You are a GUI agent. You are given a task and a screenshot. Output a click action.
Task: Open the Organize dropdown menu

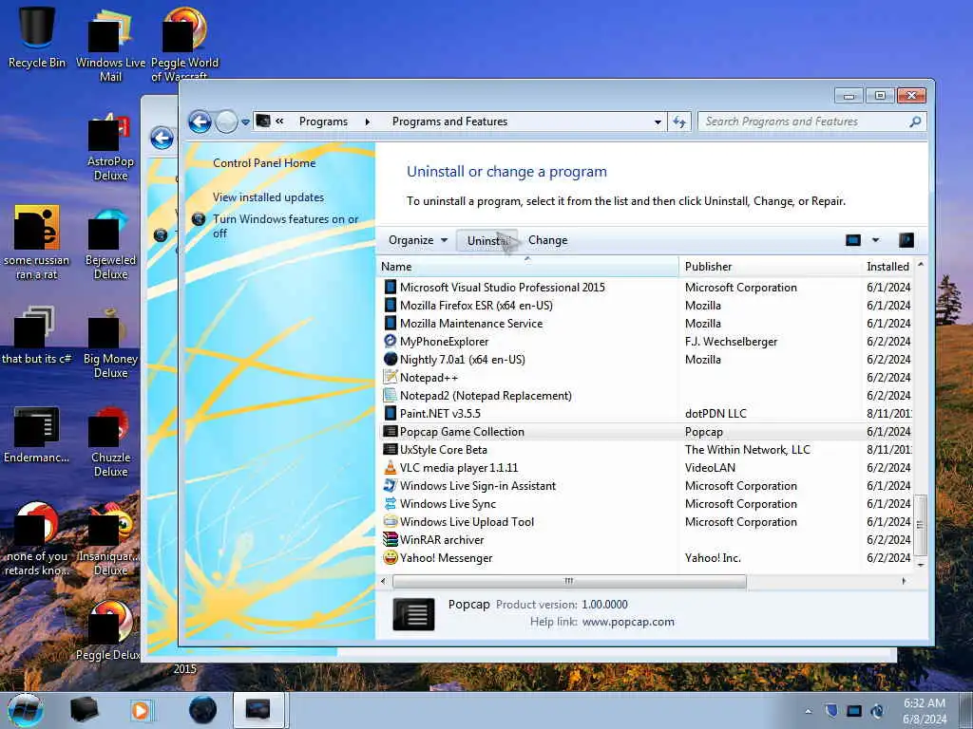coord(418,240)
